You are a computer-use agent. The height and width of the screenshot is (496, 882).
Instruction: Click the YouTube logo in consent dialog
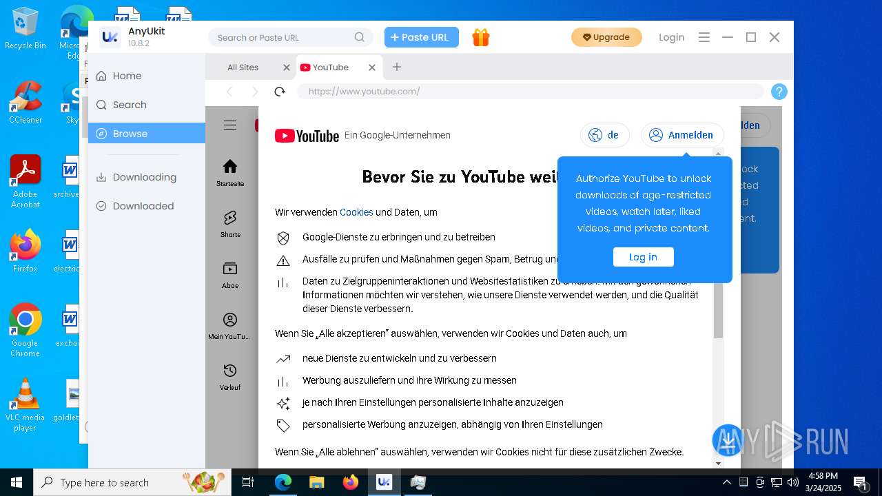pyautogui.click(x=307, y=136)
